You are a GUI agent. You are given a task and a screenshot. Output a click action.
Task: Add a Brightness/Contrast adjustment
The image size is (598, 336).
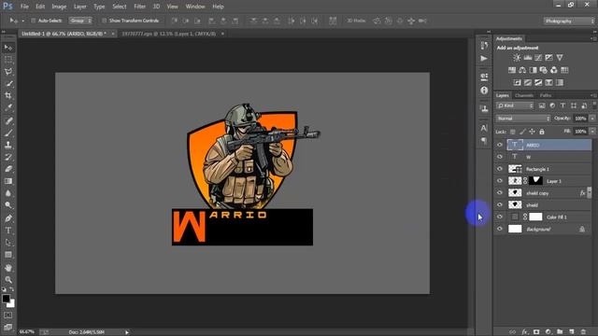(x=517, y=58)
